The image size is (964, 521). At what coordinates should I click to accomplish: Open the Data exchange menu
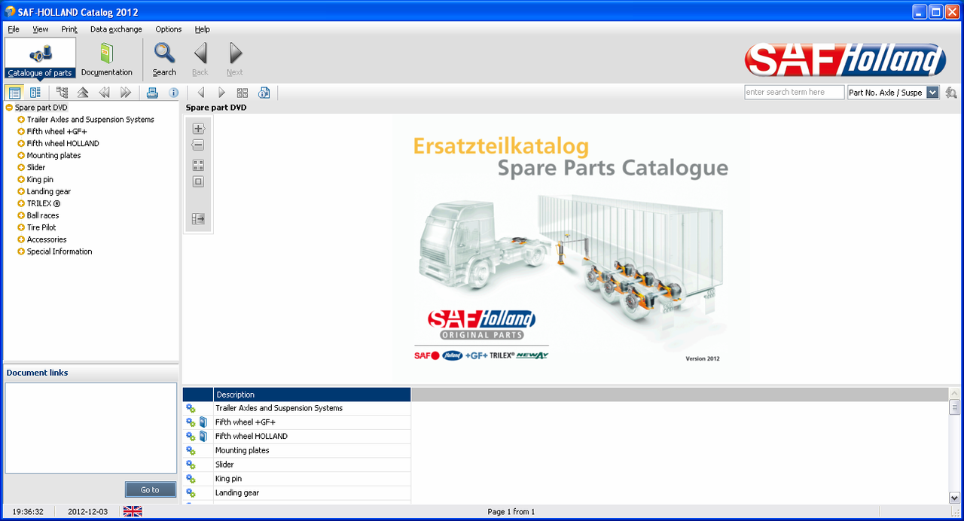[x=116, y=29]
